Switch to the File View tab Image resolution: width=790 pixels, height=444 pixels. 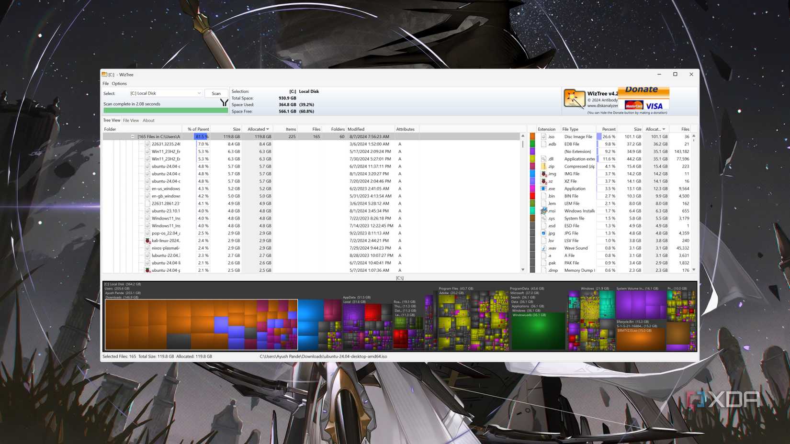coord(131,121)
